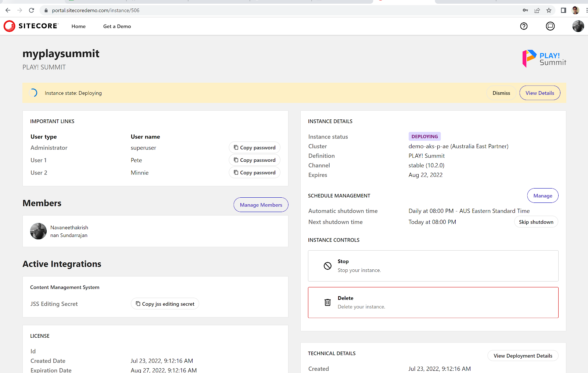Click cluster value demo-aks-p-ae
This screenshot has width=588, height=373.
458,146
